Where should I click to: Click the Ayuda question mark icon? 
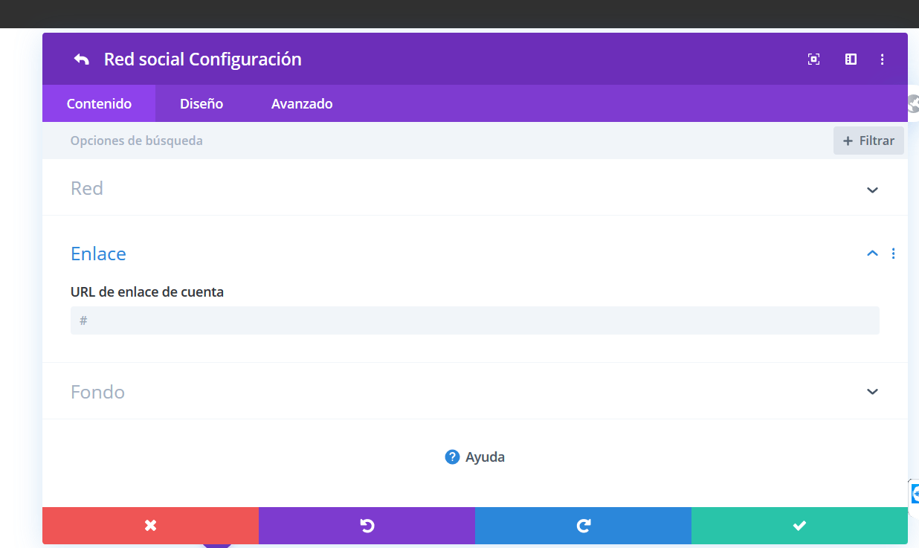pos(452,457)
